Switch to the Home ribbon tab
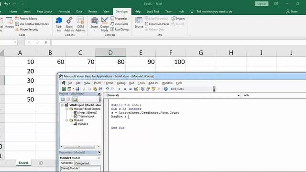 coord(13,11)
